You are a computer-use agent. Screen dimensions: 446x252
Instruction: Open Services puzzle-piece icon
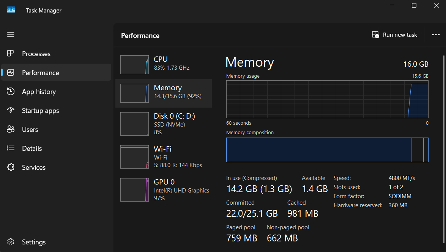pos(11,167)
